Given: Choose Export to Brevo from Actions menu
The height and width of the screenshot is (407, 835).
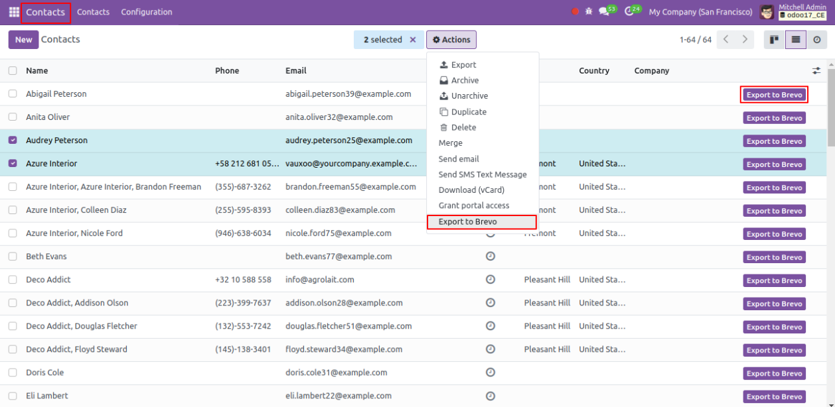Looking at the screenshot, I should click(467, 222).
